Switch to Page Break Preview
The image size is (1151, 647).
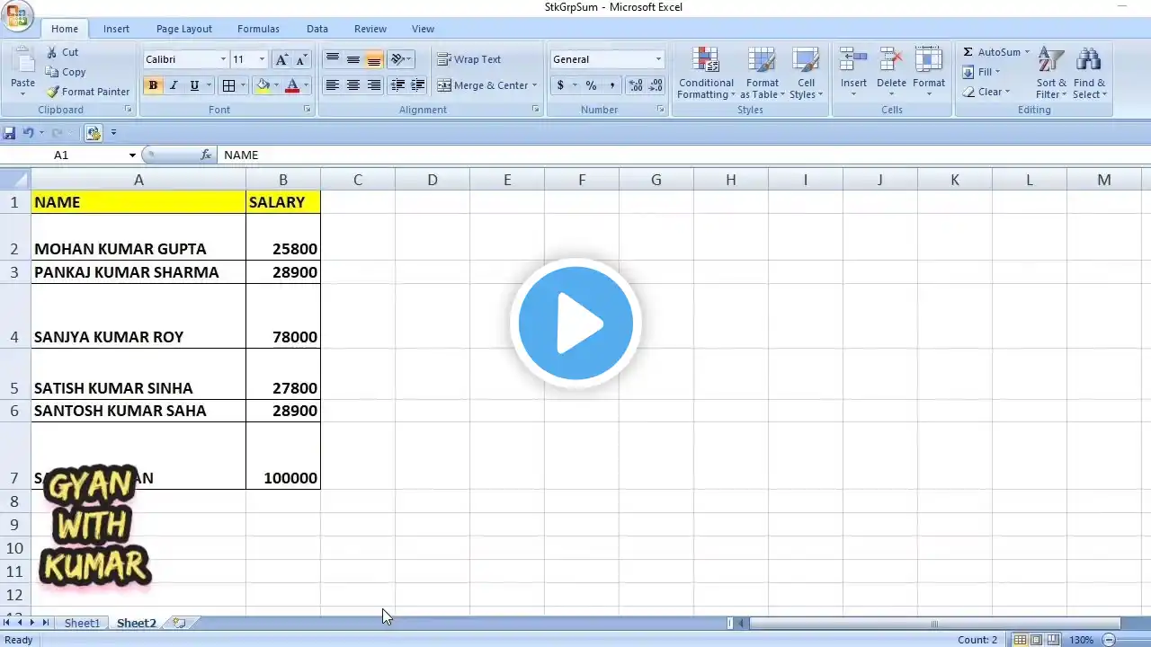[x=1052, y=640]
